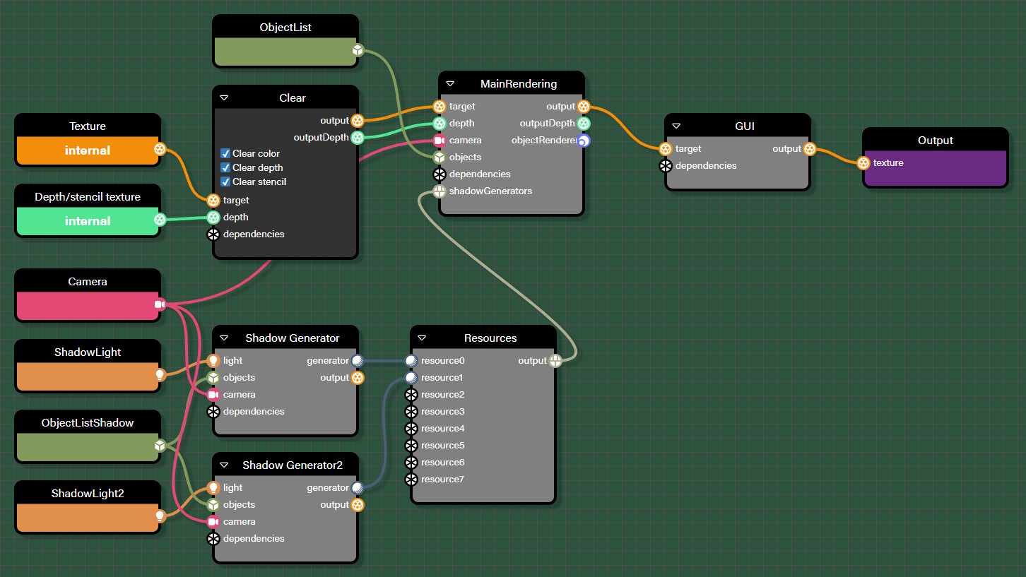The image size is (1026, 577).
Task: Click the shadowGenerators input port on MainRendering
Action: click(440, 191)
